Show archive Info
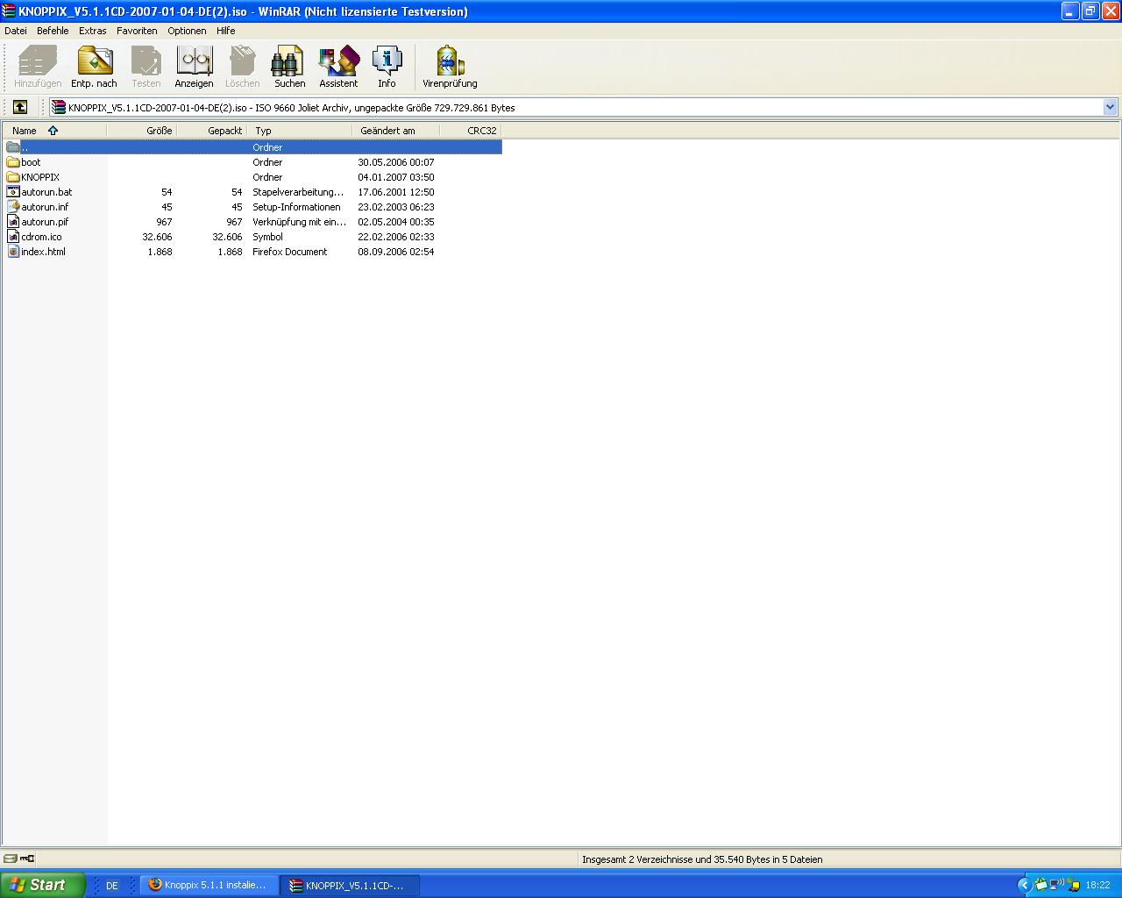 [x=387, y=67]
